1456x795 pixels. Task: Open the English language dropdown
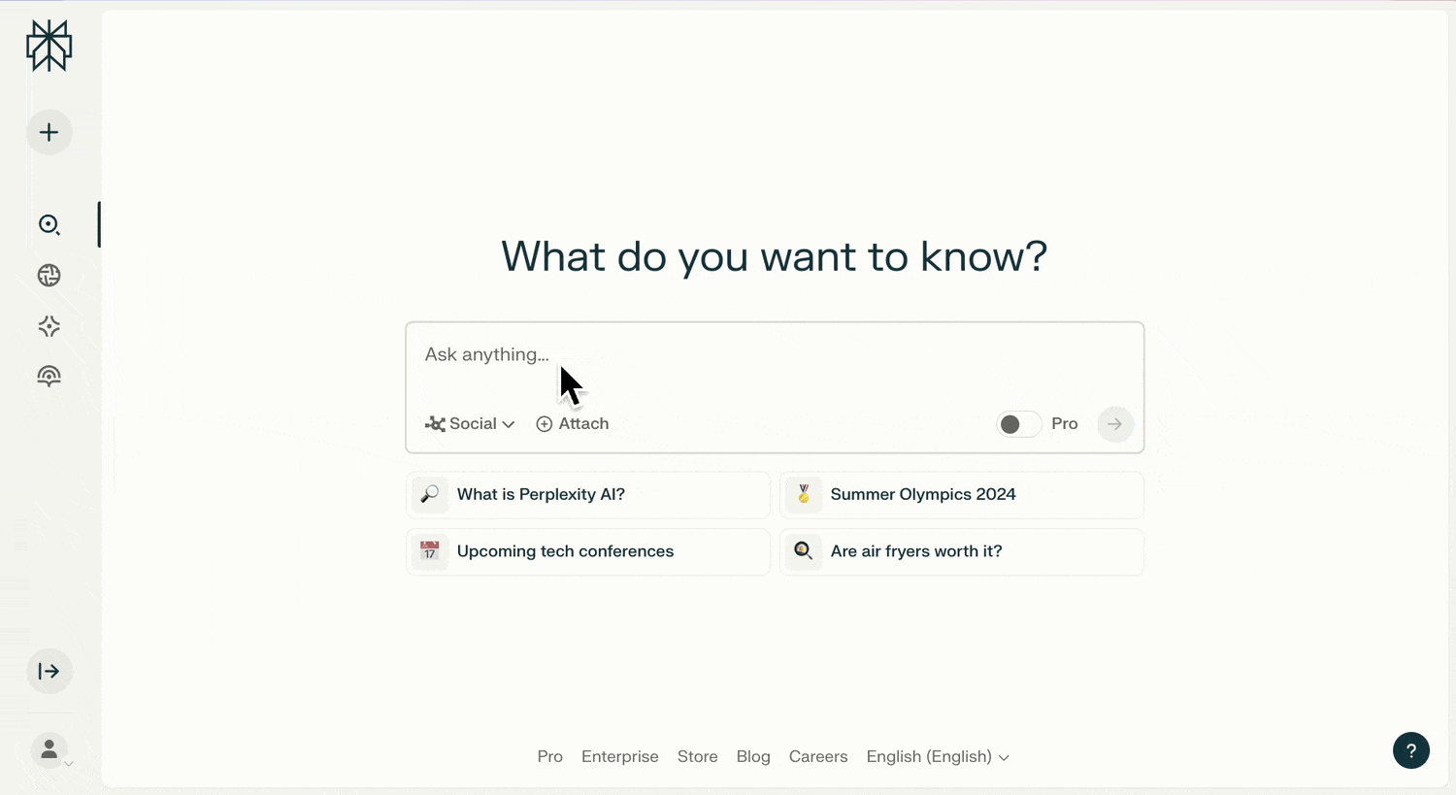(x=937, y=757)
